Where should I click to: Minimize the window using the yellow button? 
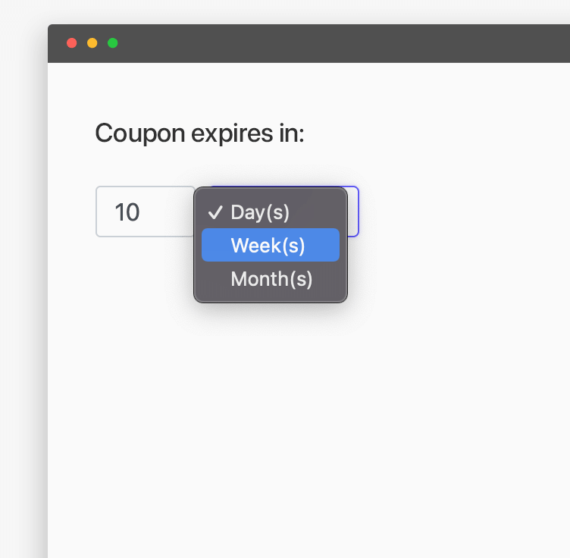click(x=92, y=43)
